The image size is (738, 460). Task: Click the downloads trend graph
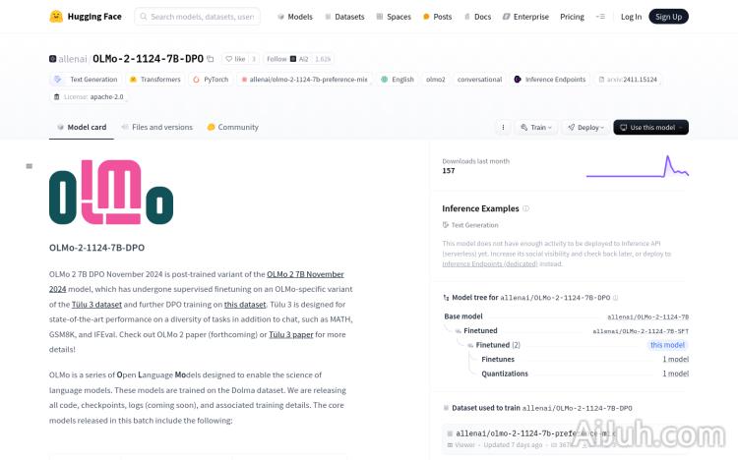pos(637,166)
